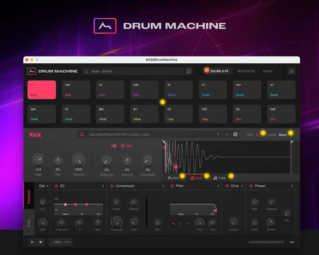319x255 pixels.
Task: Toggle the EQ power button
Action: [x=56, y=186]
